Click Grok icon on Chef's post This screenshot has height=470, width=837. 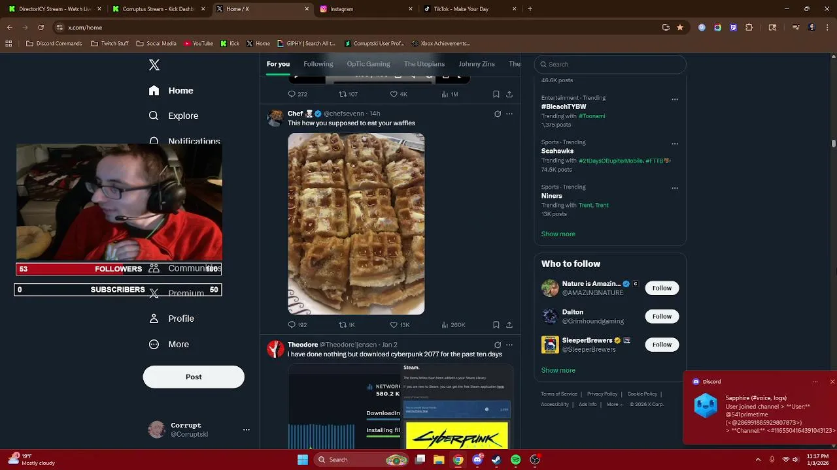[498, 114]
